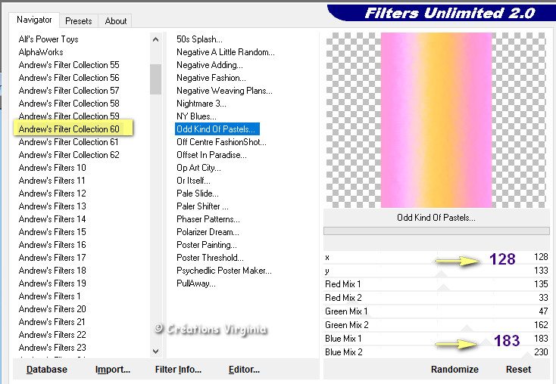Select Andrew's Filters 18
Screen dimensions: 556x384
52,271
